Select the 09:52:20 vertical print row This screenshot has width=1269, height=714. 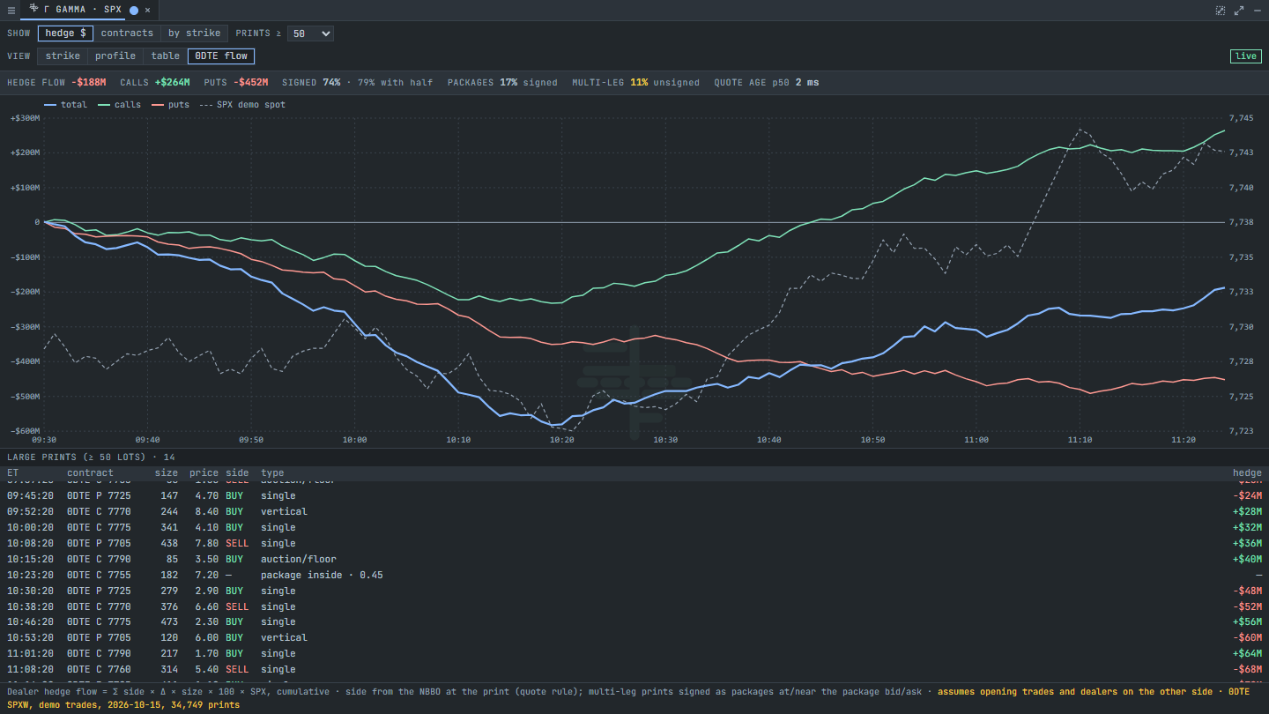(634, 511)
